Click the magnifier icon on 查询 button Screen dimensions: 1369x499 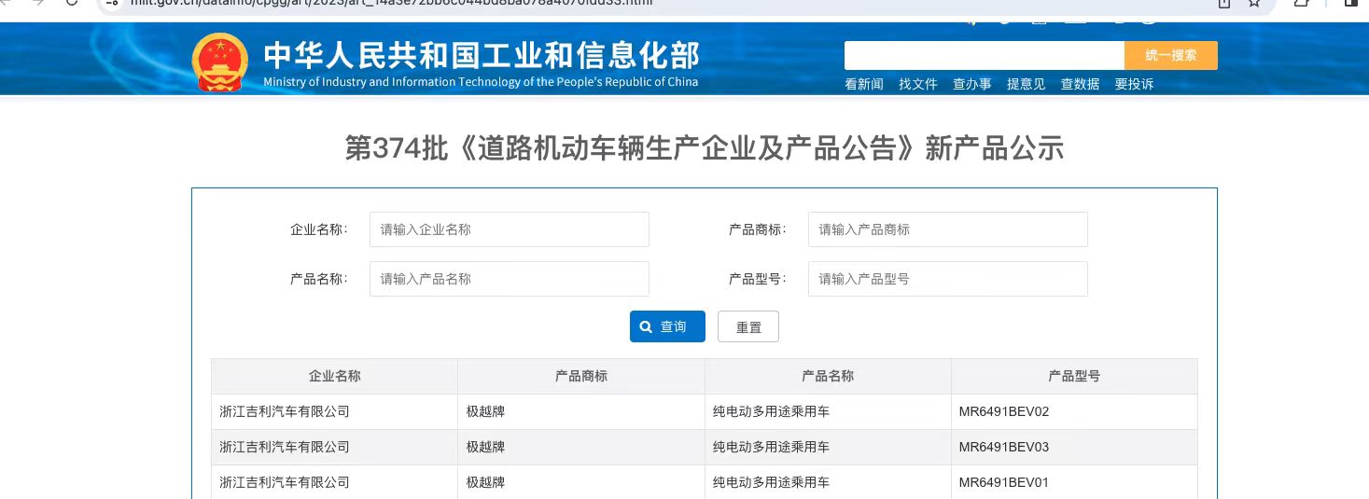(x=646, y=326)
